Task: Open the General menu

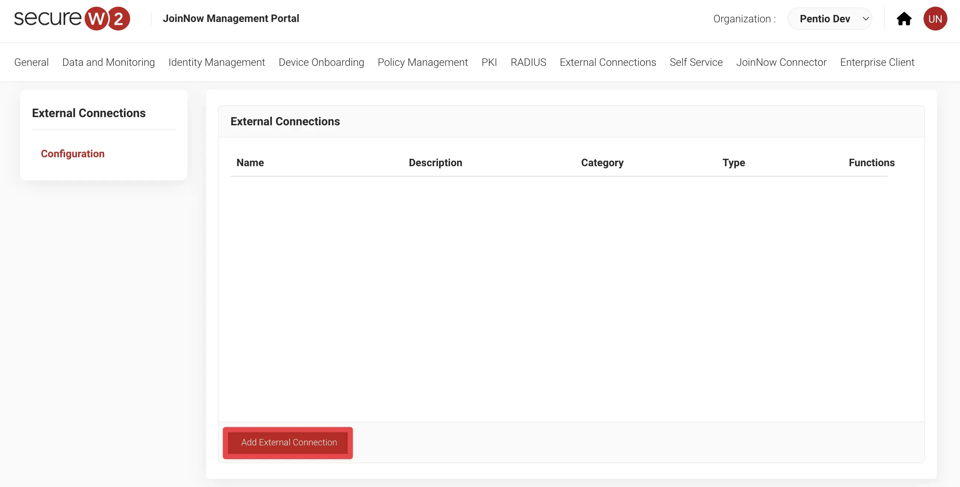Action: click(x=31, y=62)
